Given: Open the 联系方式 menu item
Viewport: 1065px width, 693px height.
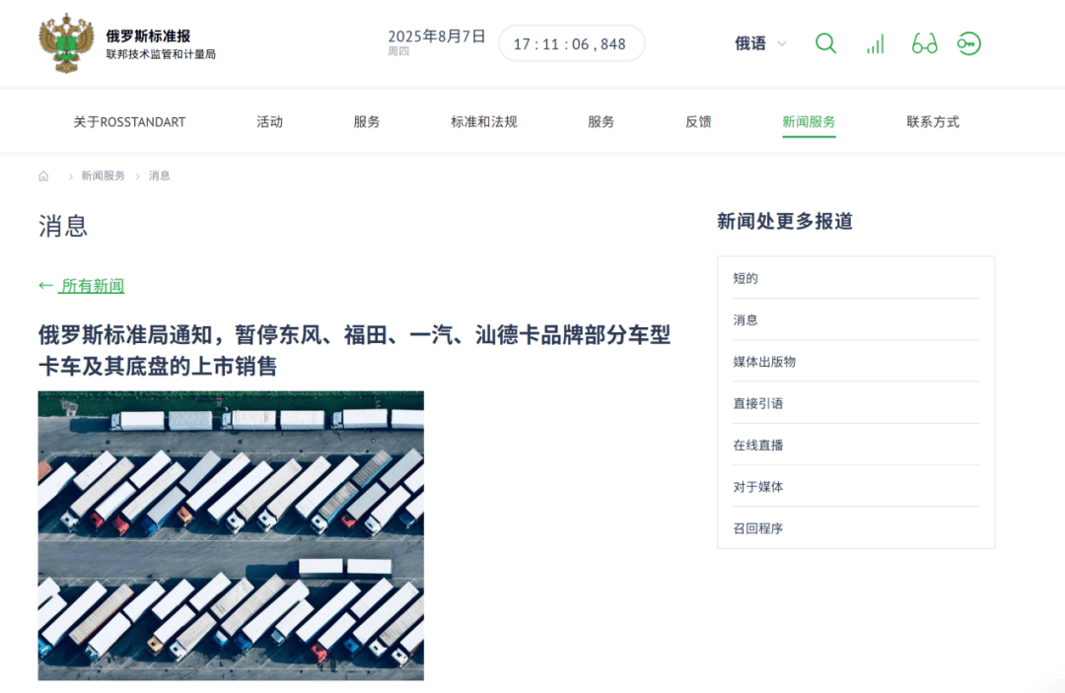Looking at the screenshot, I should click(933, 122).
